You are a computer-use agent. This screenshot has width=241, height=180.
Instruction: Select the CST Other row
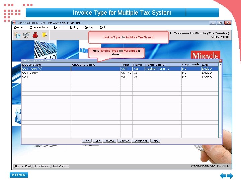pyautogui.click(x=120, y=73)
